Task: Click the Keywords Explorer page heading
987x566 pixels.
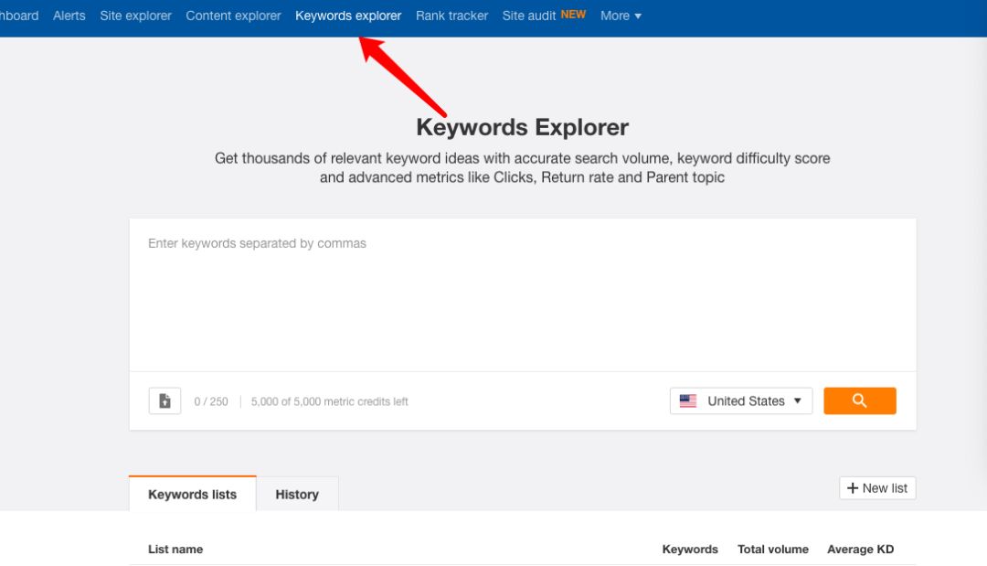Action: point(523,127)
